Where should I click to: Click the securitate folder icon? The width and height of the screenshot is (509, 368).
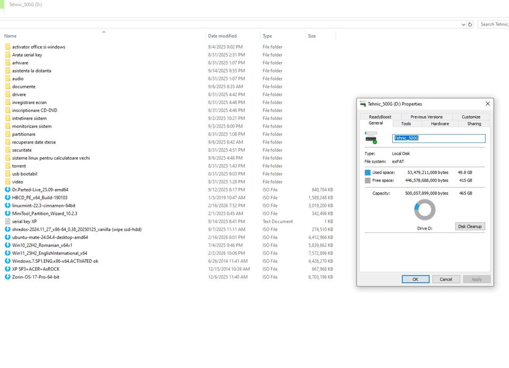pyautogui.click(x=7, y=150)
